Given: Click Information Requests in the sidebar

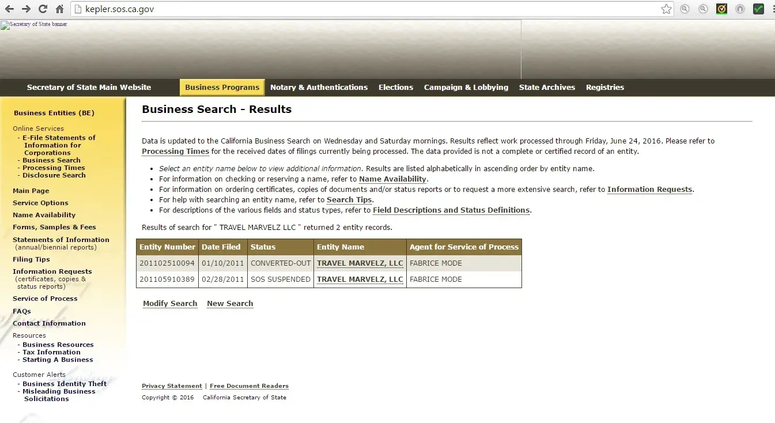Looking at the screenshot, I should point(52,271).
